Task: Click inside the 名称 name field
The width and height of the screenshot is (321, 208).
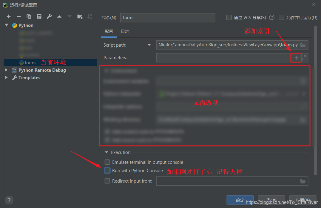Action: point(167,18)
